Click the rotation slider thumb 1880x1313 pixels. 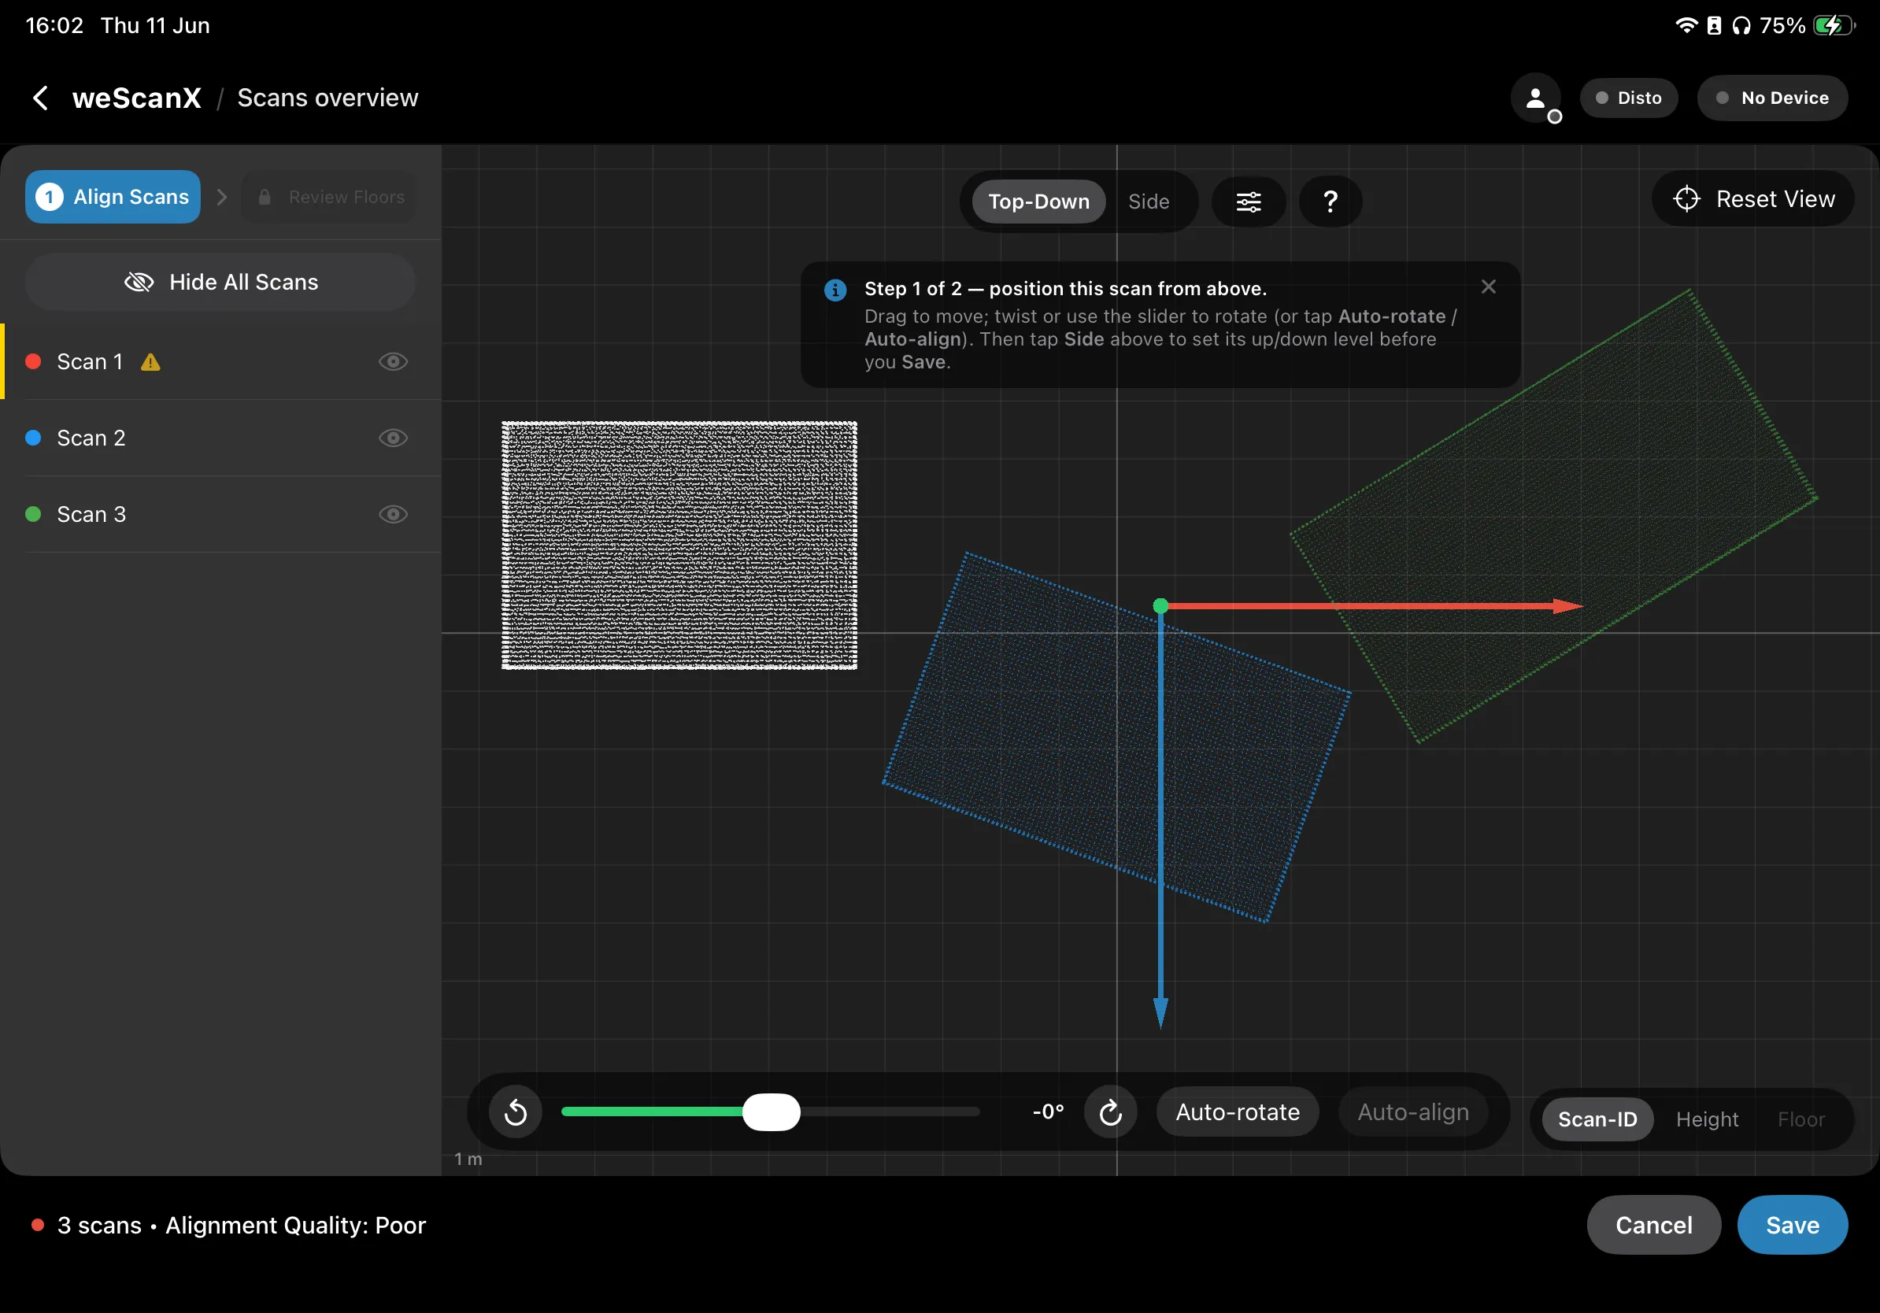point(771,1111)
